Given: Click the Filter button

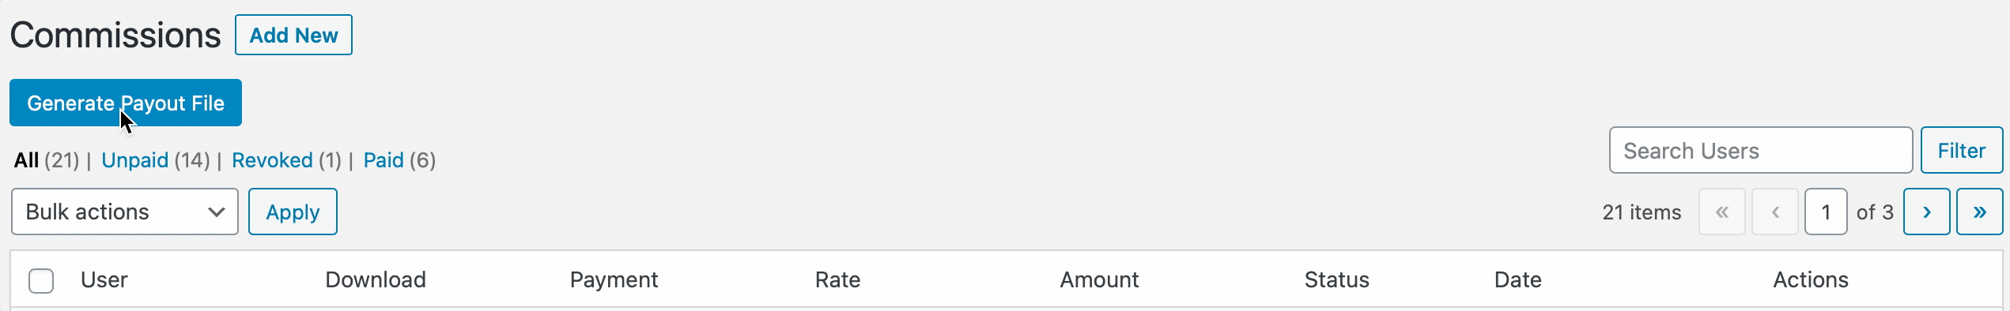Looking at the screenshot, I should [1962, 150].
